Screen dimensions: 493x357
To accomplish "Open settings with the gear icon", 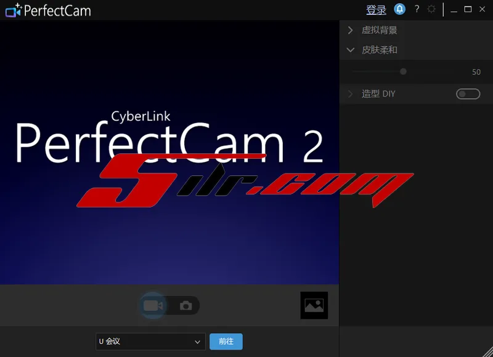I will (431, 9).
